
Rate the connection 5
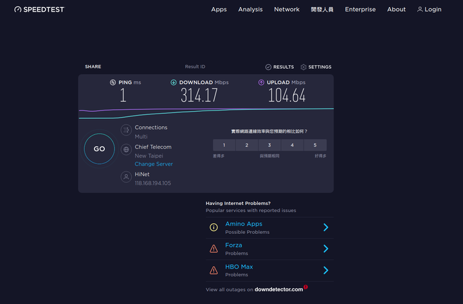tap(315, 145)
